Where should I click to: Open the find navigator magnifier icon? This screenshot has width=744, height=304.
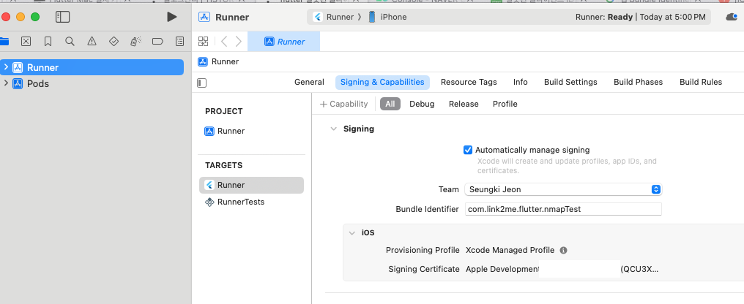(70, 42)
